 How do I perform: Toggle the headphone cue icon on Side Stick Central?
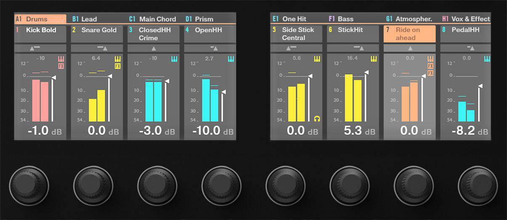pyautogui.click(x=317, y=119)
